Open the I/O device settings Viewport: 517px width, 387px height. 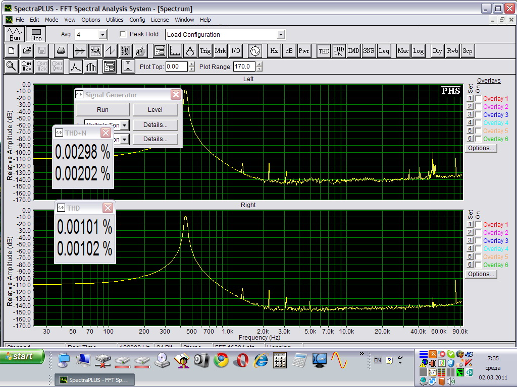(236, 51)
